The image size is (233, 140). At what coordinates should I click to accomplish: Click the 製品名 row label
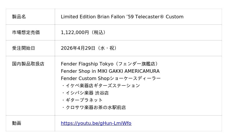click(x=19, y=17)
